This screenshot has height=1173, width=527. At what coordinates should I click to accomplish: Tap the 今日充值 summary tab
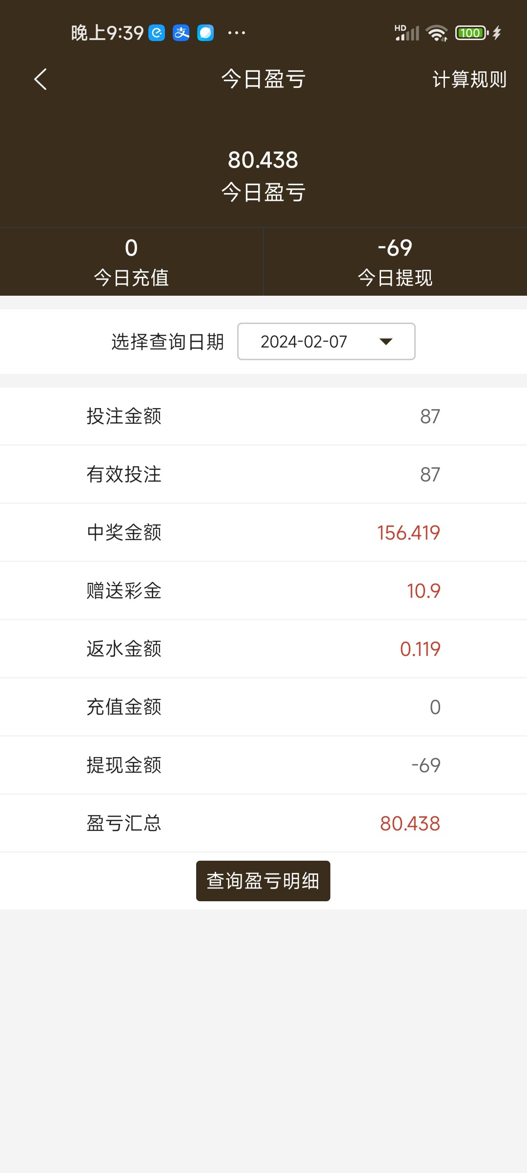131,262
